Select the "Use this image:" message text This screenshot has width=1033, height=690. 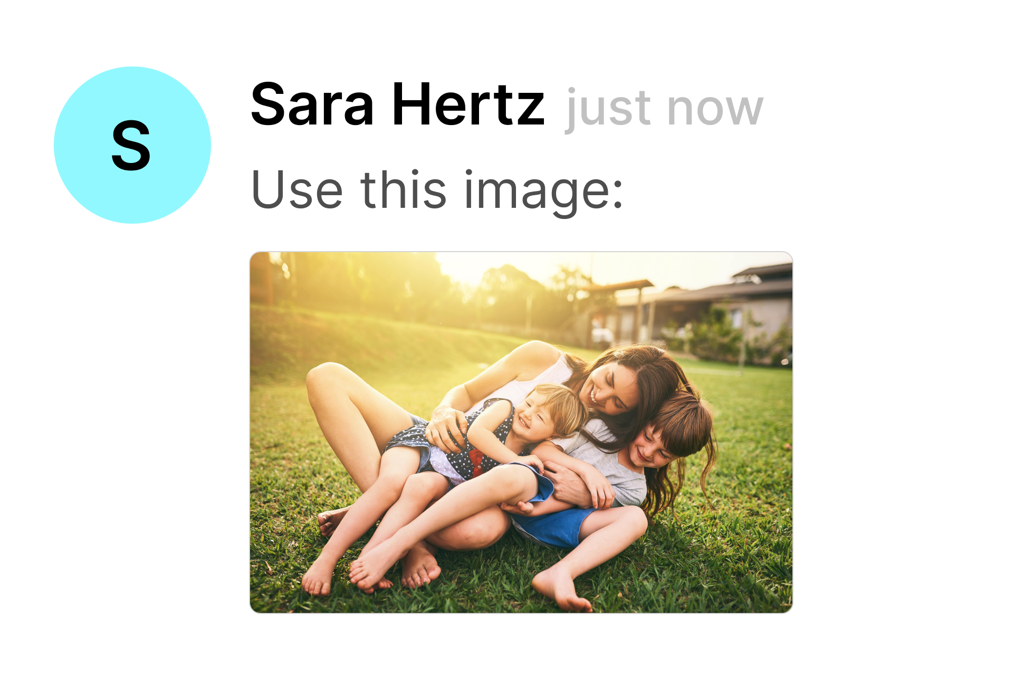[437, 190]
